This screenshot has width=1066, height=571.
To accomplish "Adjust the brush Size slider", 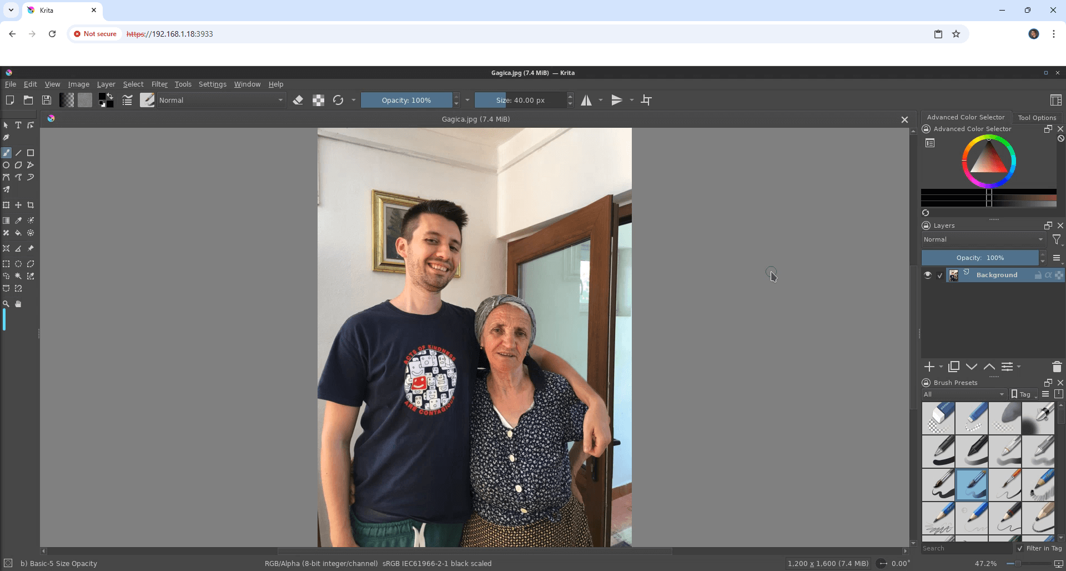I will (x=520, y=100).
